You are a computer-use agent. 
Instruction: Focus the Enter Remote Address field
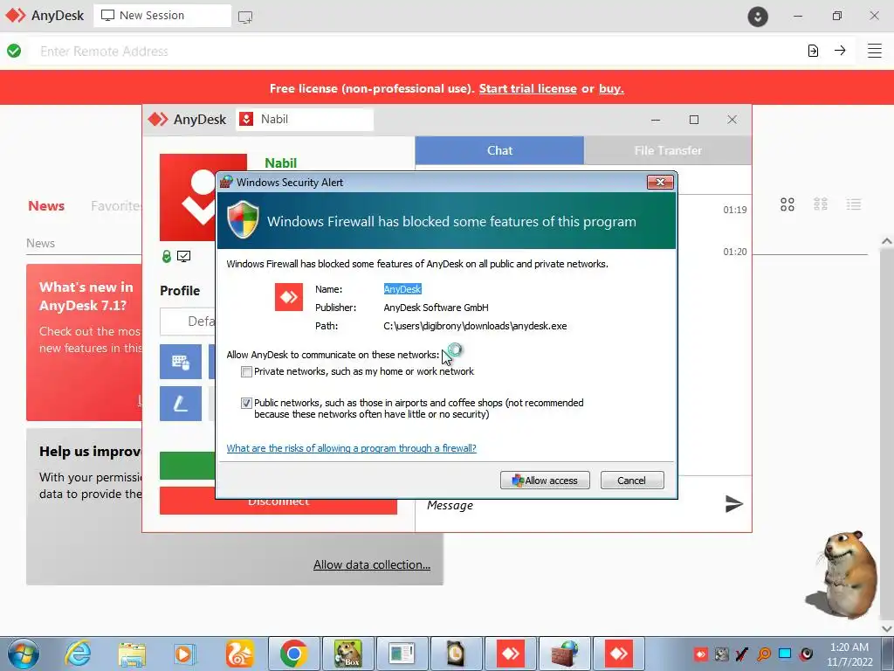click(416, 52)
